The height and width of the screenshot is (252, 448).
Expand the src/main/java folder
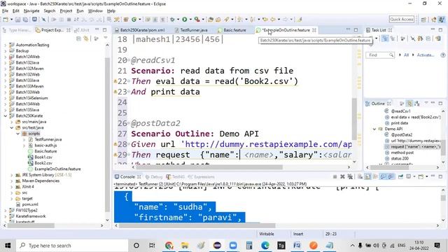[x=12, y=122]
